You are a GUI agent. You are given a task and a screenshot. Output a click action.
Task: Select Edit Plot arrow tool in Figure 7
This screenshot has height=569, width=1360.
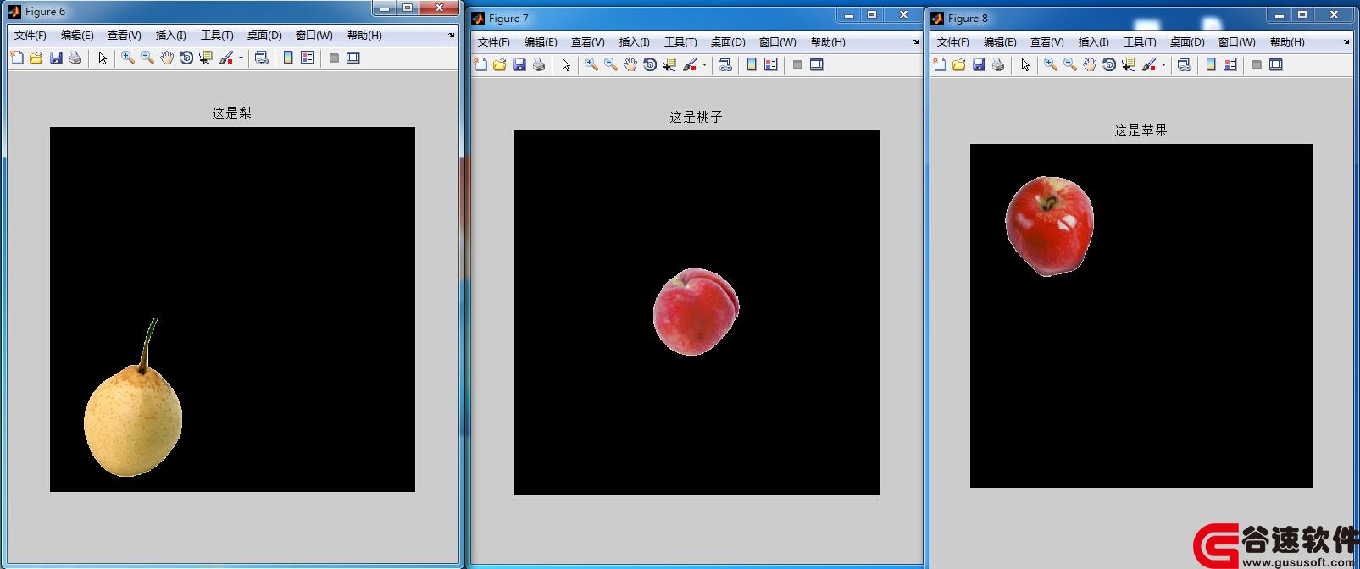(566, 64)
